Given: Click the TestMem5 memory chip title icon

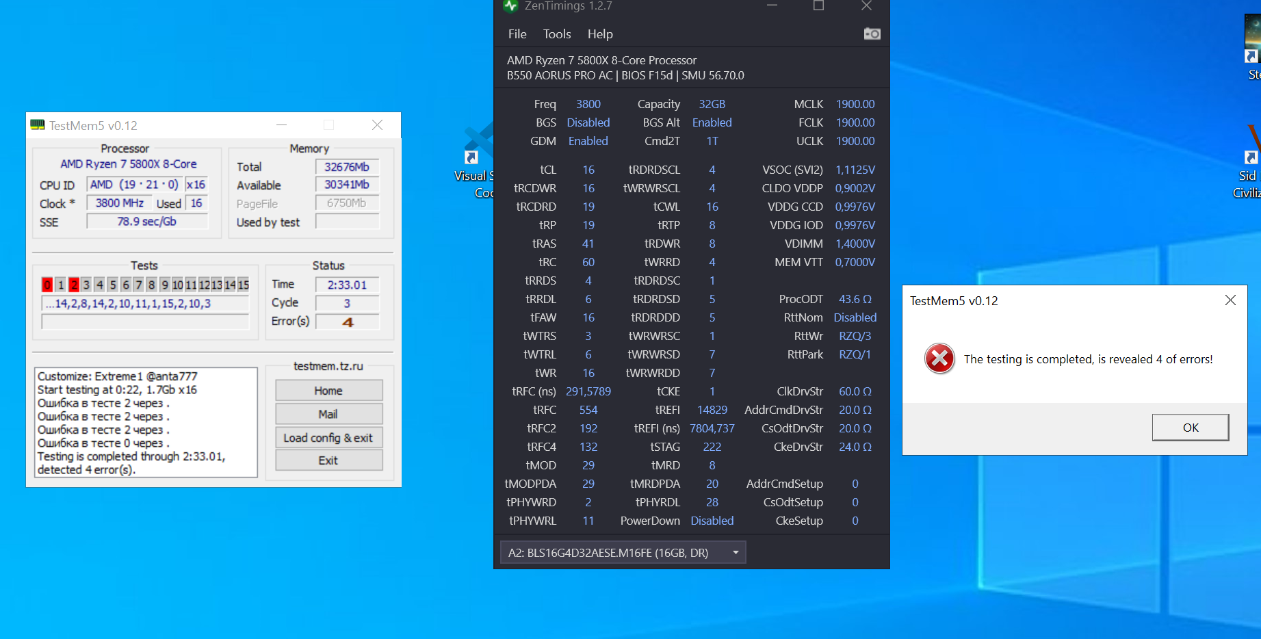Looking at the screenshot, I should click(x=38, y=125).
